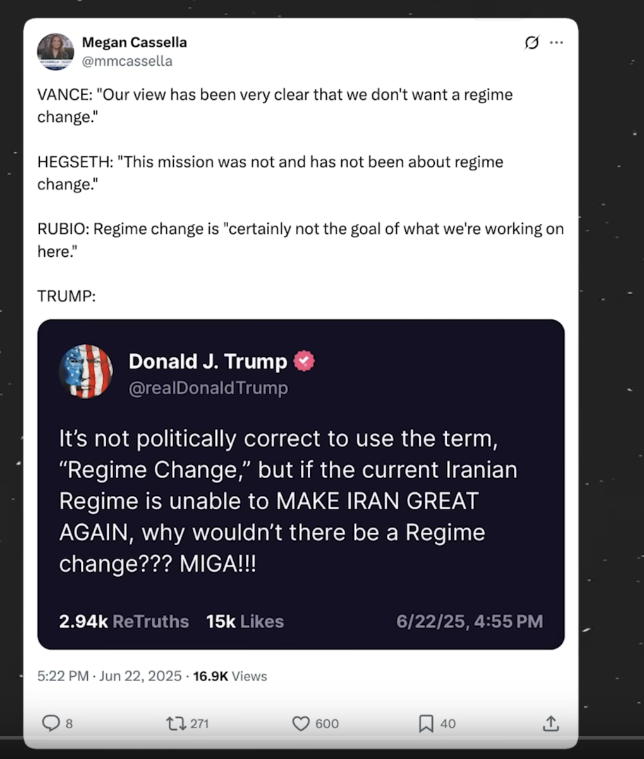644x759 pixels.
Task: View the 15k Likes count
Action: pos(245,622)
